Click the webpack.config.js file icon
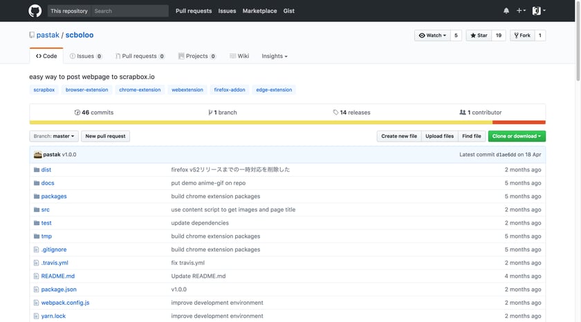This screenshot has width=581, height=322. point(36,303)
